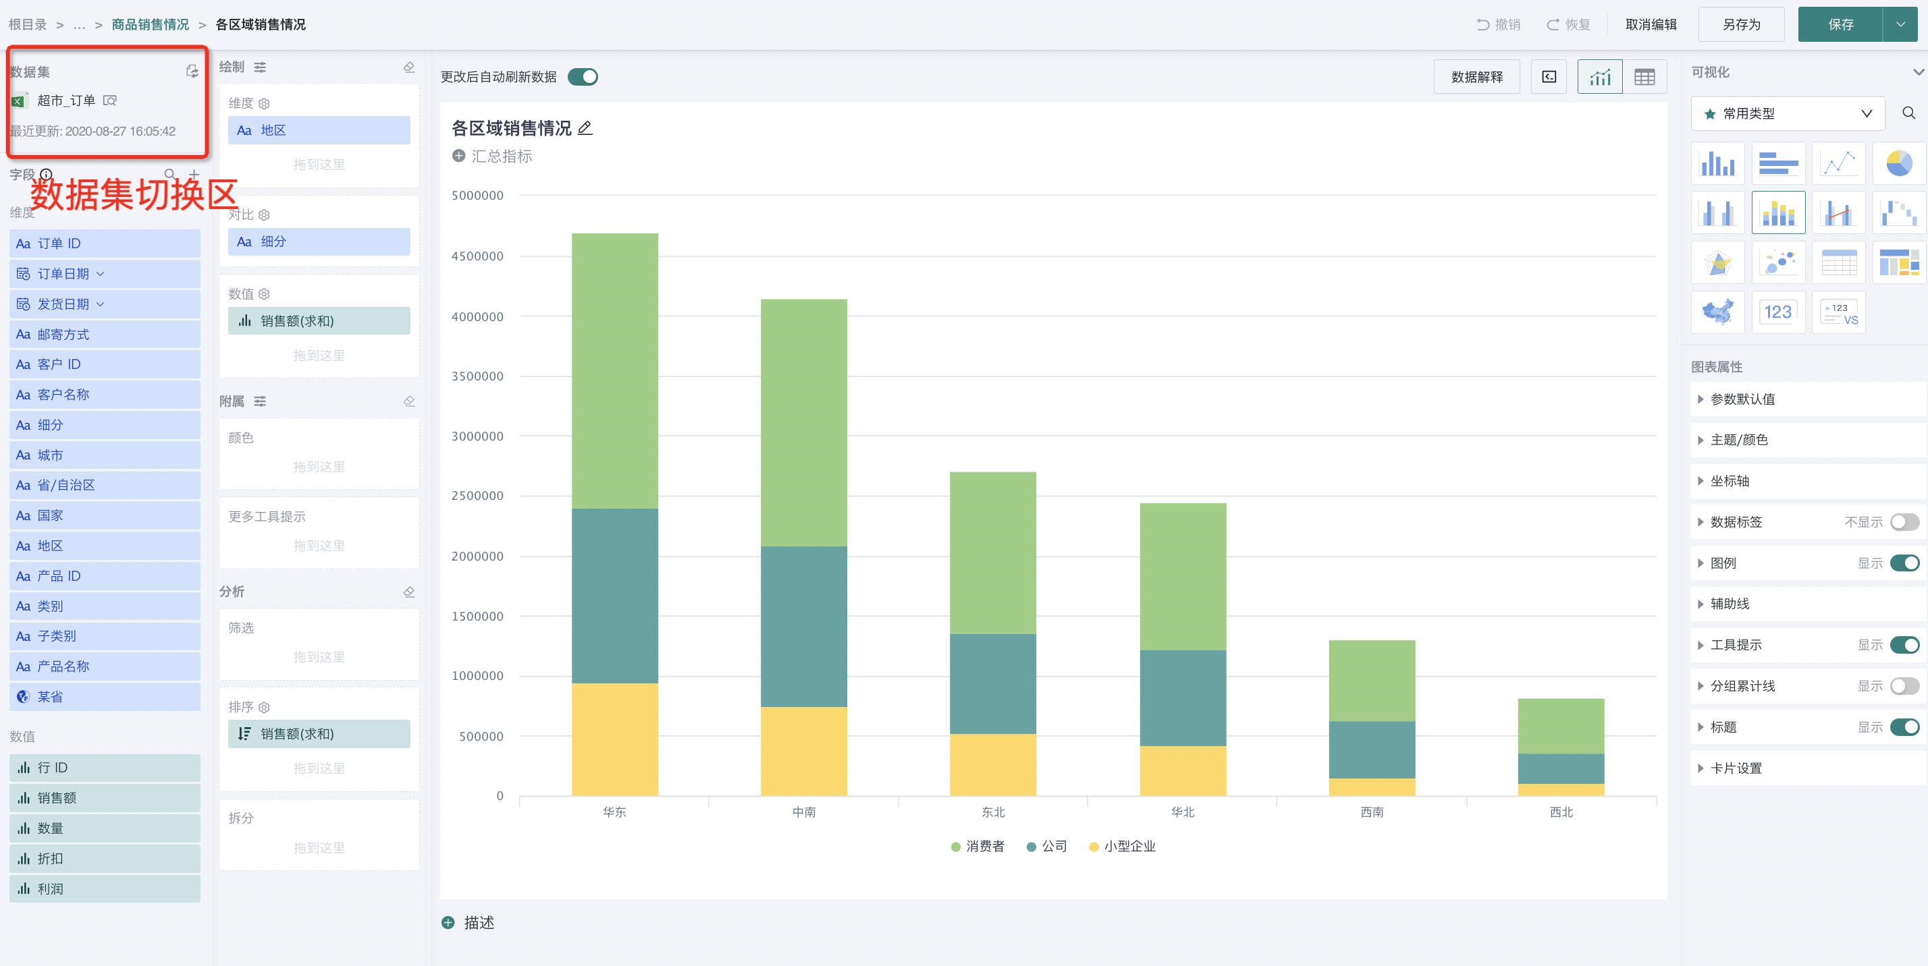Clear the 绘制 section with eraser icon
The height and width of the screenshot is (966, 1928).
click(408, 67)
